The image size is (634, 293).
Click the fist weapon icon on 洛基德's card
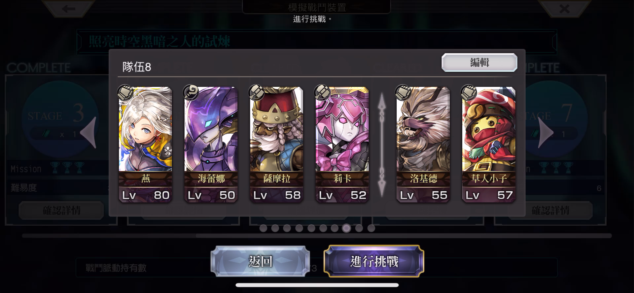click(x=403, y=92)
